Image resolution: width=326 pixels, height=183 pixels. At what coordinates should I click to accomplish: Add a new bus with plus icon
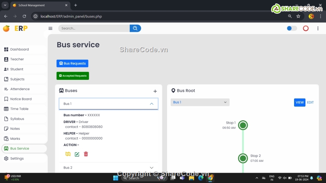pyautogui.click(x=155, y=91)
